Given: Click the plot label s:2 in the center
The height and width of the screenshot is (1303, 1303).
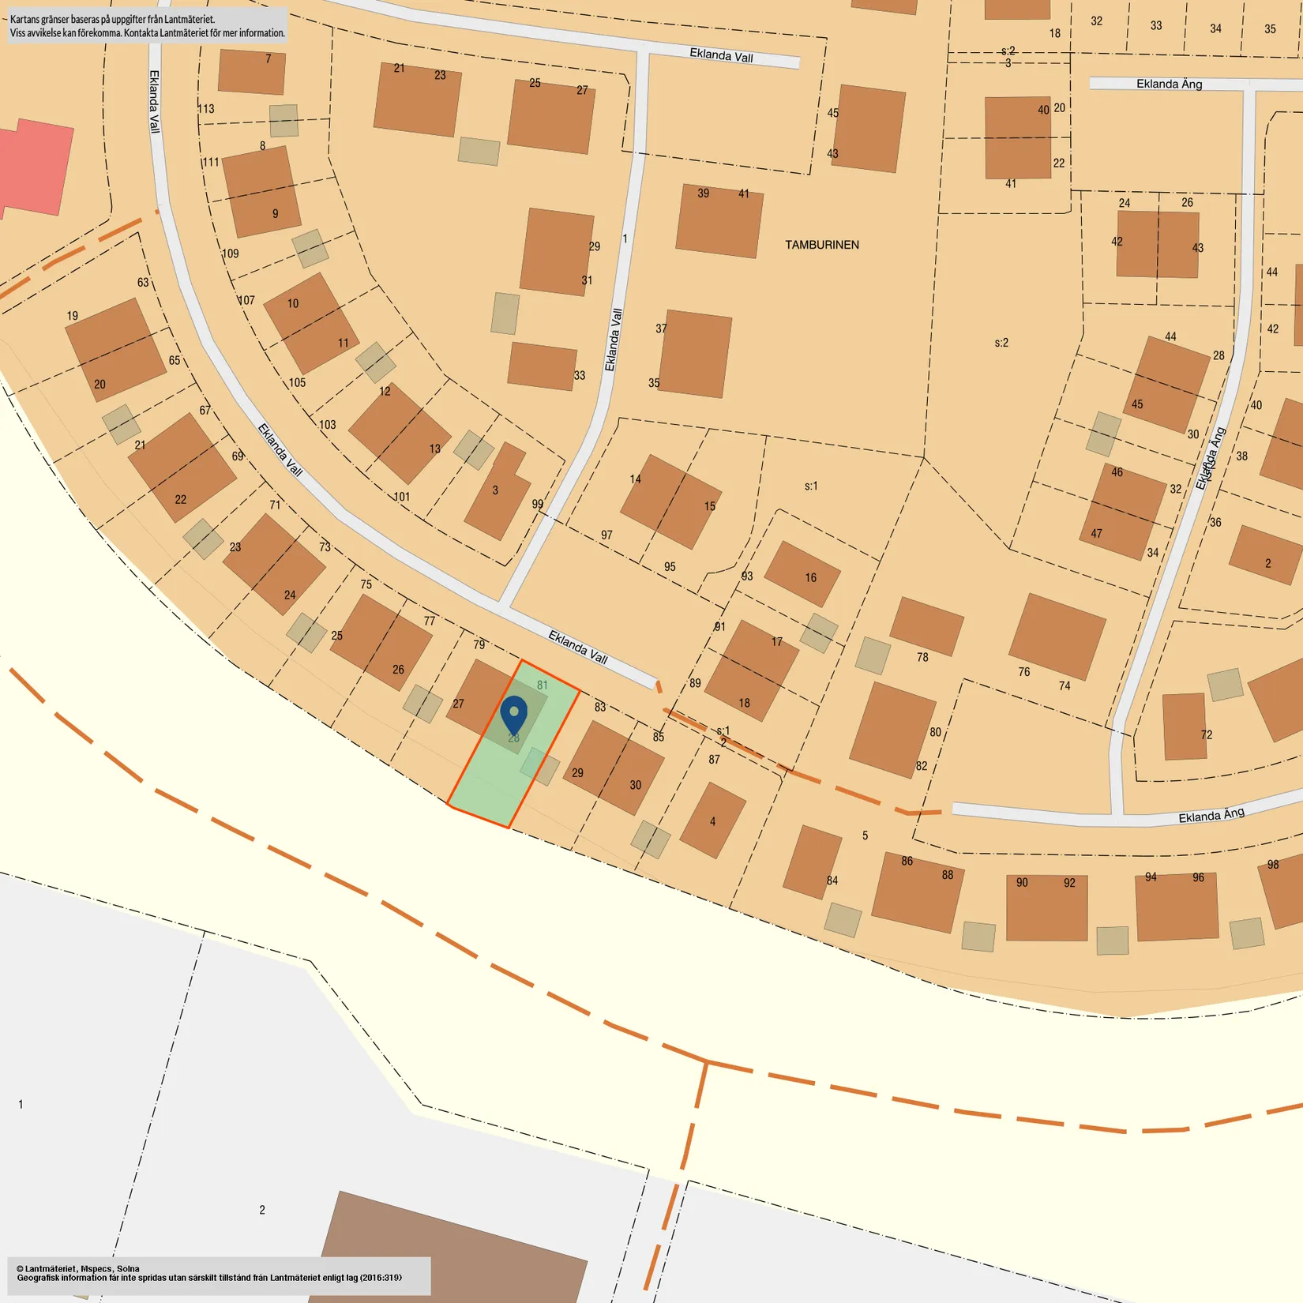Looking at the screenshot, I should 1001,343.
